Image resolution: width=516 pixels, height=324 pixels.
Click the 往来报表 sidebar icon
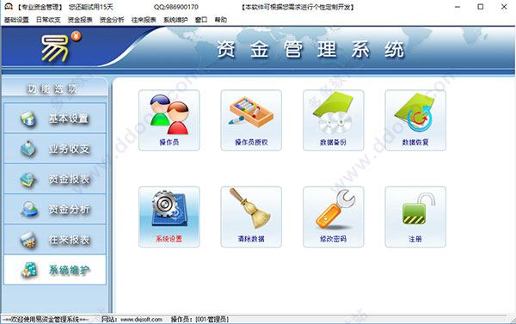tap(28, 240)
